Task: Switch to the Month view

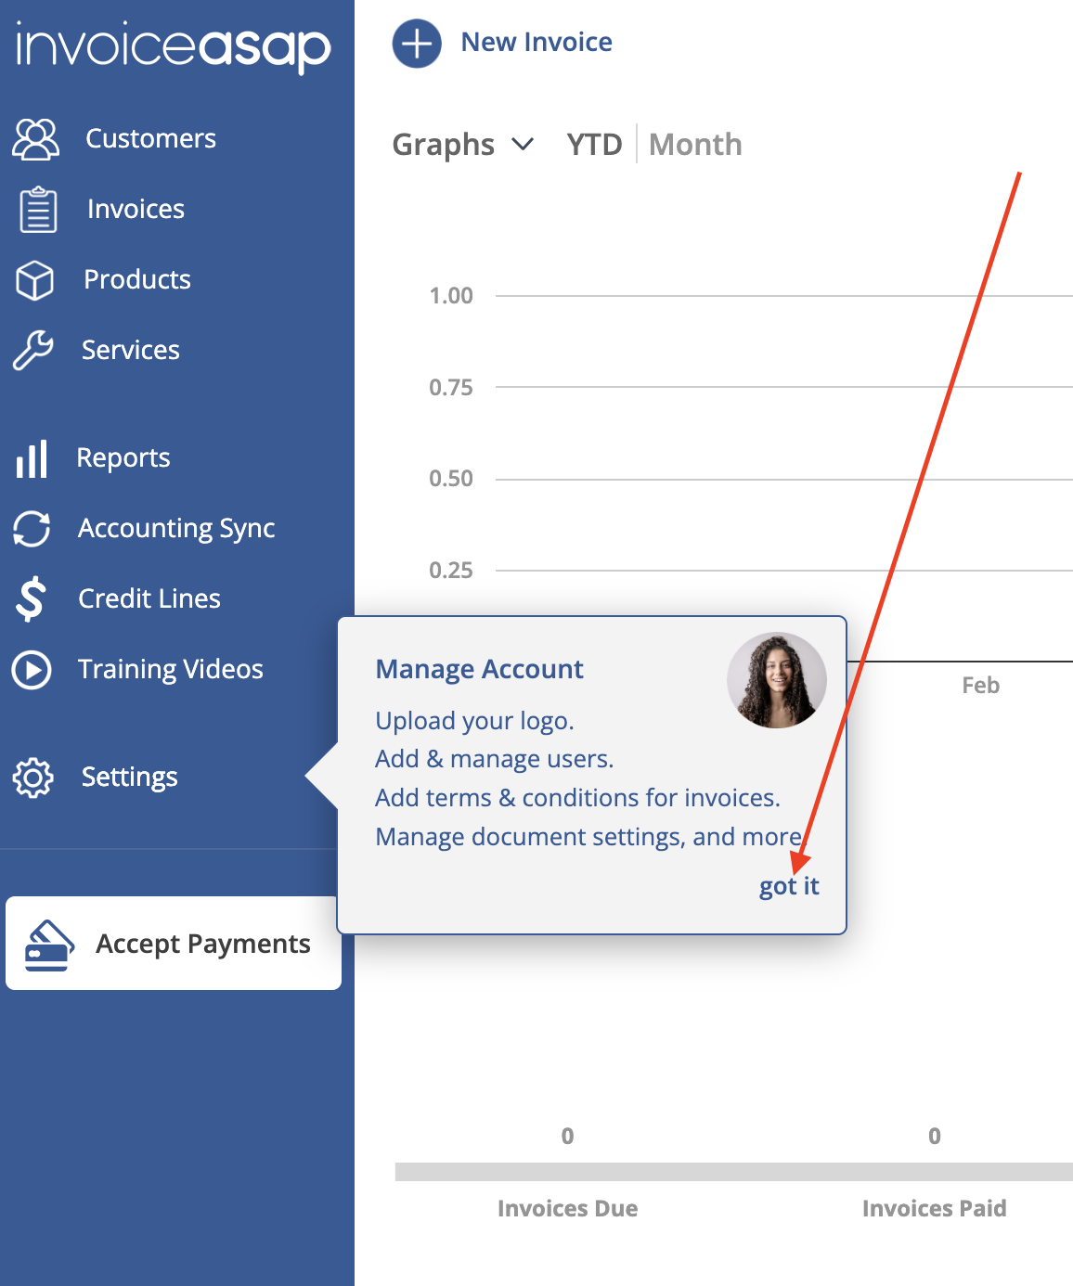Action: point(695,144)
